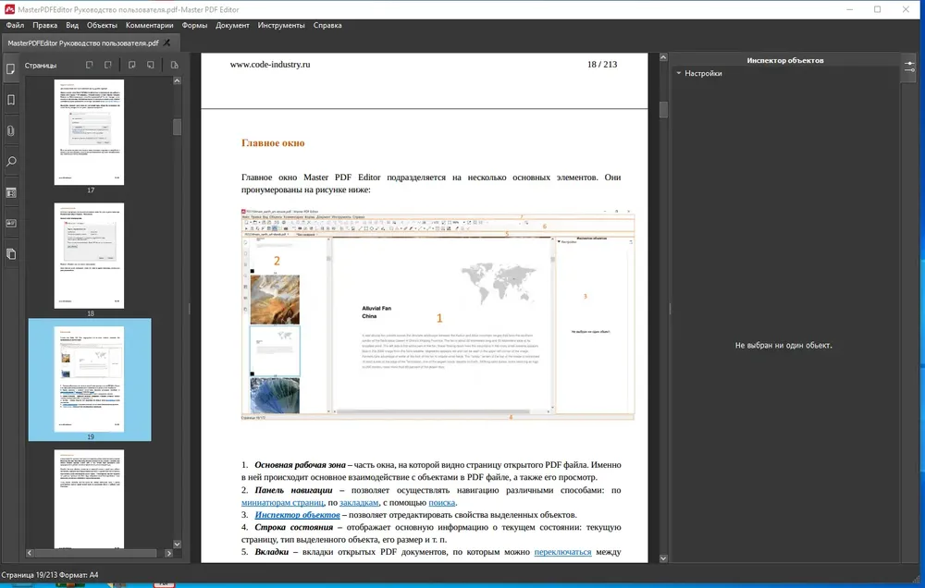Open the Search magnifier sidebar icon
This screenshot has width=925, height=588.
(x=10, y=162)
